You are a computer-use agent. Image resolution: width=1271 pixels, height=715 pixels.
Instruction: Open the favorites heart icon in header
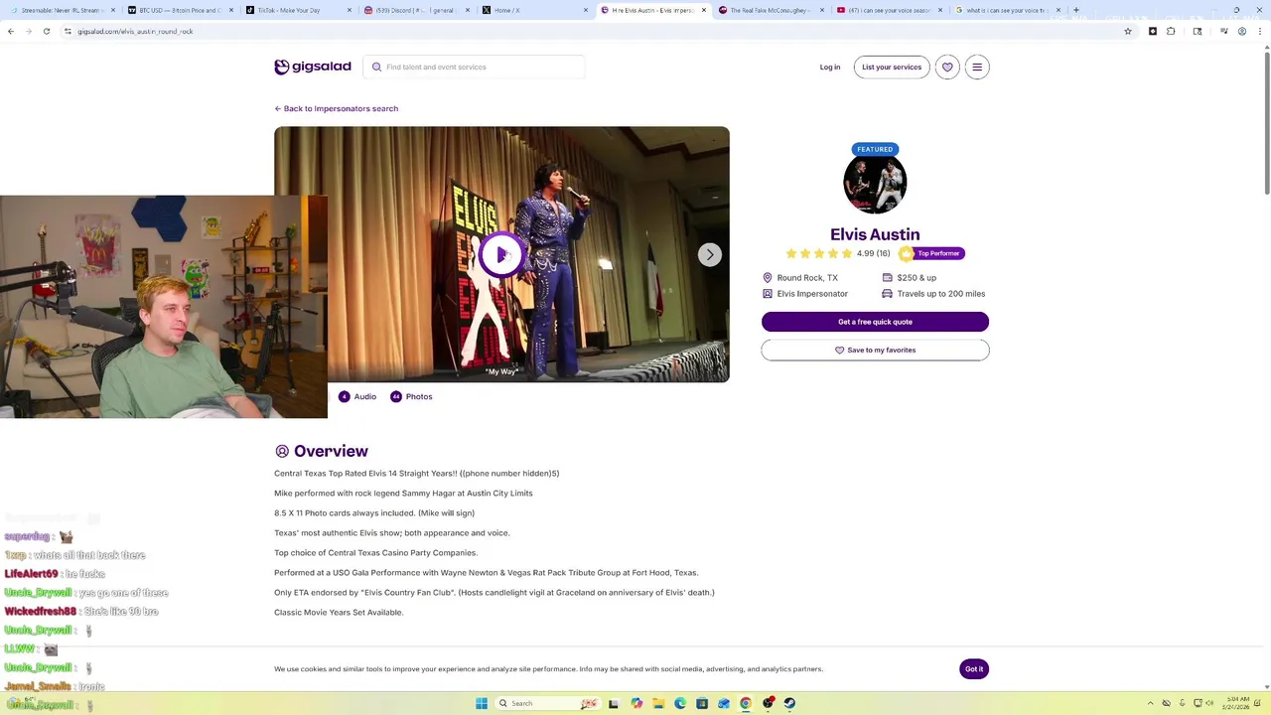point(947,67)
